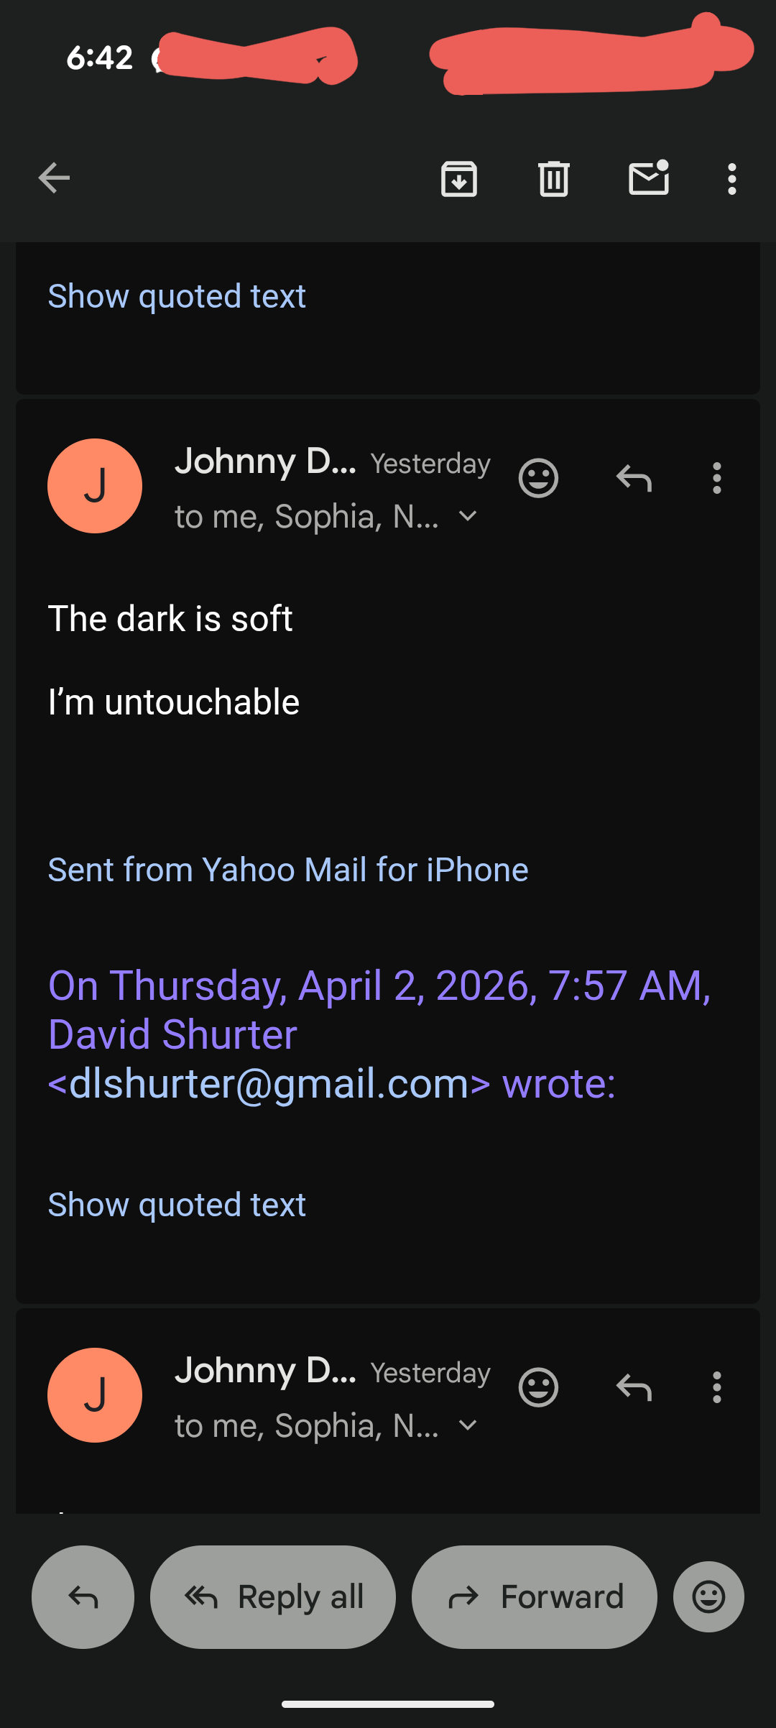Open the top toolbar overflow menu

coord(731,178)
